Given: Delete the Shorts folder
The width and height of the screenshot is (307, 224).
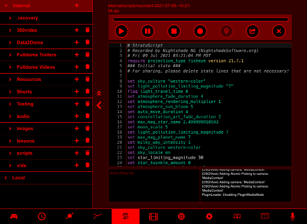Looking at the screenshot, I should (88, 91).
